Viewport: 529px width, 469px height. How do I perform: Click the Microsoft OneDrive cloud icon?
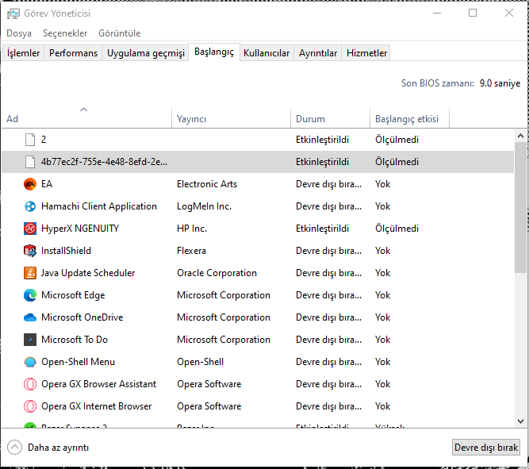click(x=30, y=317)
